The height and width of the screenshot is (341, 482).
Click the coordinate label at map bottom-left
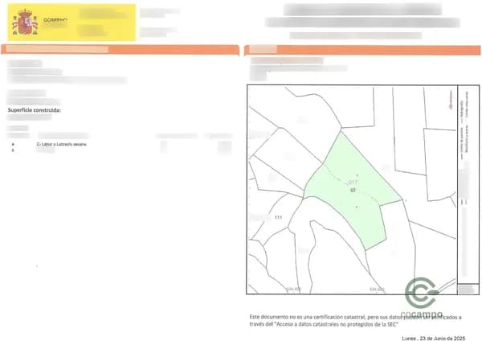[294, 289]
